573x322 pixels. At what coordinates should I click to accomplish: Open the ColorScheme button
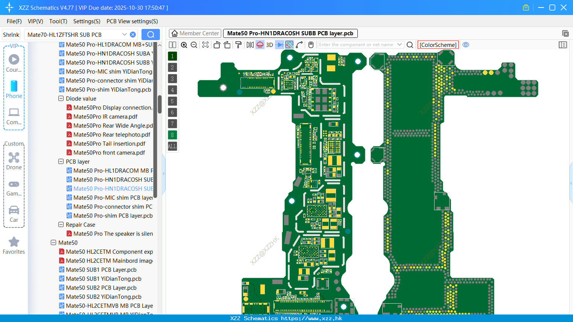tap(438, 45)
